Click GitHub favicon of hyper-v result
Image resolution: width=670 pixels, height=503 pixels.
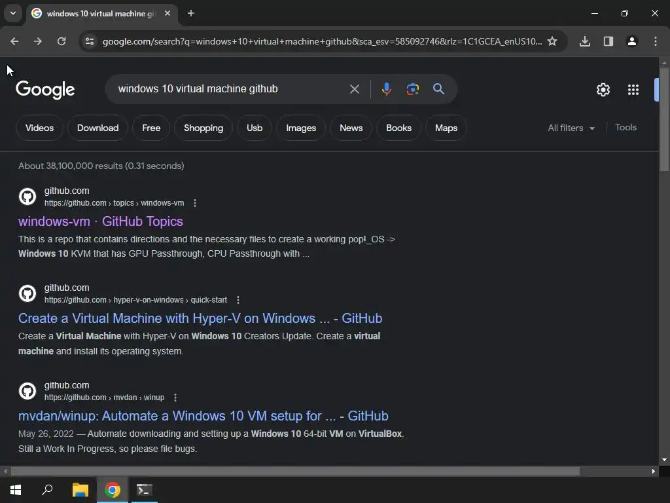pyautogui.click(x=27, y=294)
